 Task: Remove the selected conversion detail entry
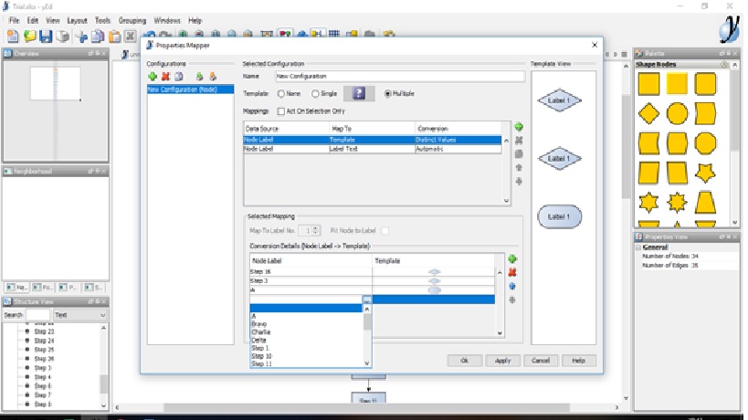click(x=512, y=273)
